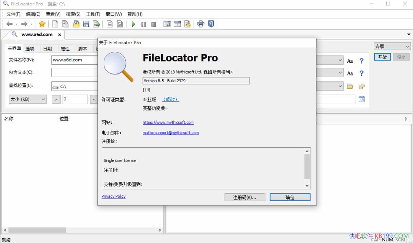Toggle case sensitivity for file name field
Screen dimensions: 413x243
[350, 61]
